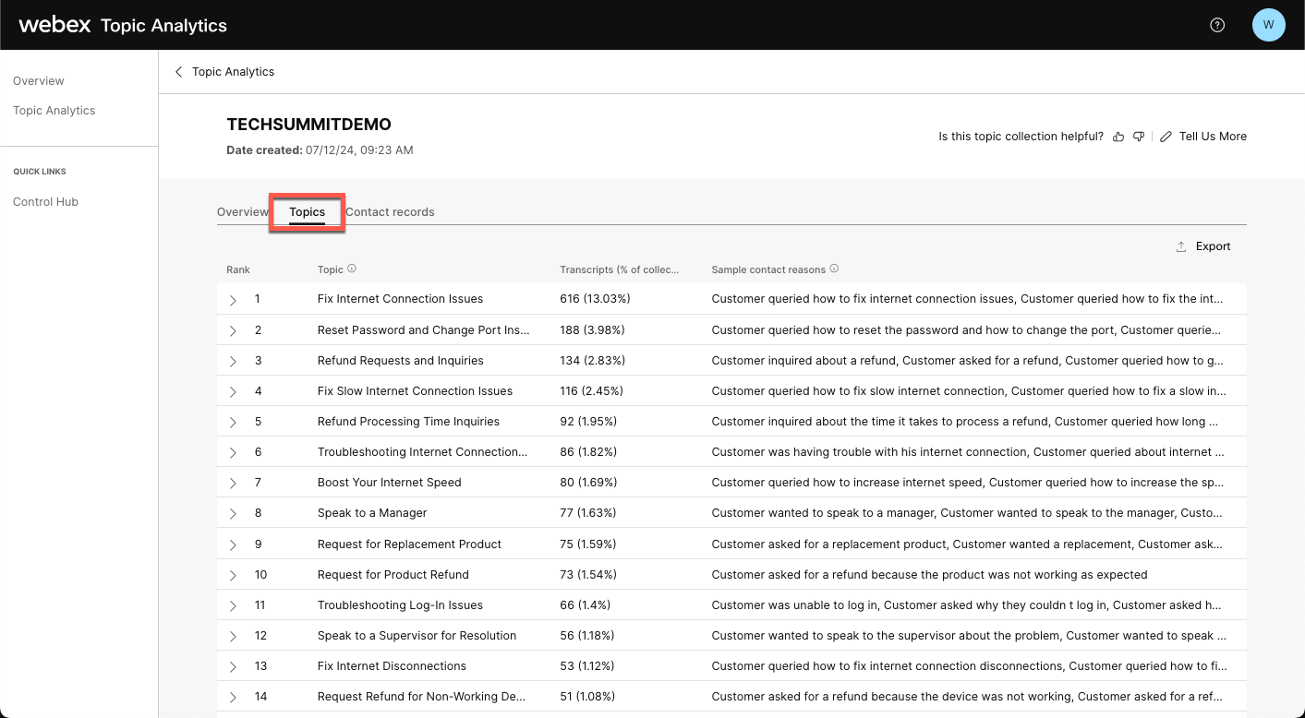Click the thumbs up feedback icon
Viewport: 1305px width, 718px height.
(1118, 137)
